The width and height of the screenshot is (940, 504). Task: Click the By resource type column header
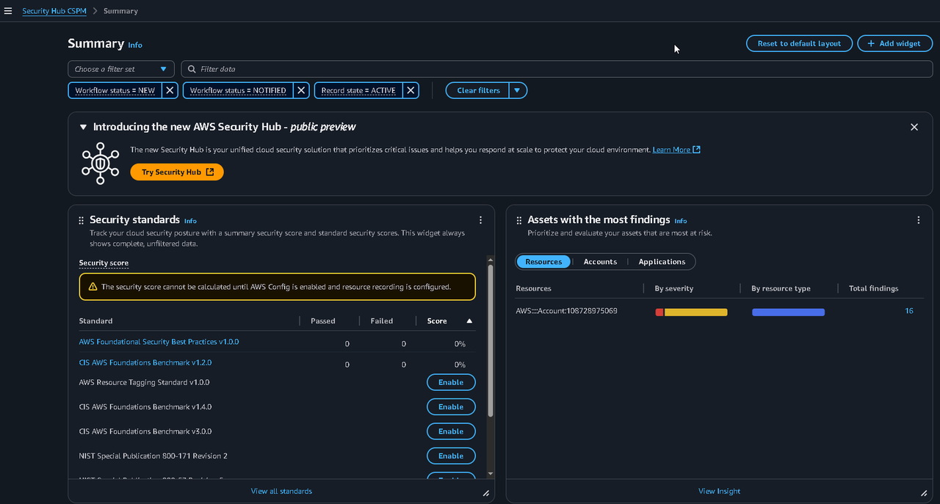tap(781, 288)
